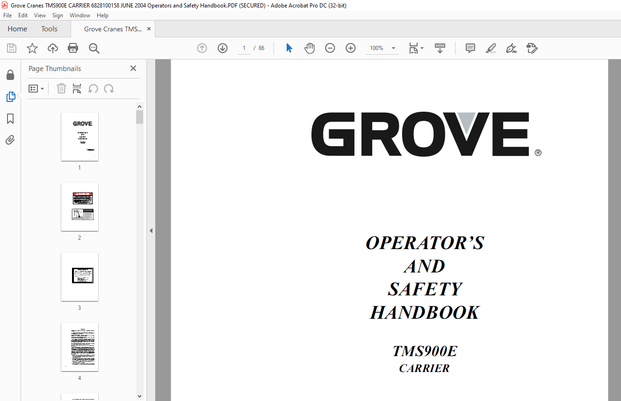Image resolution: width=621 pixels, height=401 pixels.
Task: Zoom out with the minus icon
Action: (x=330, y=48)
